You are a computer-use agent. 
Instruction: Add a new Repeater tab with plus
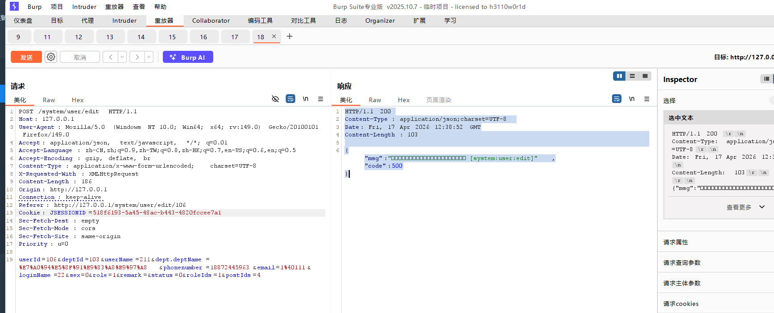click(x=290, y=37)
